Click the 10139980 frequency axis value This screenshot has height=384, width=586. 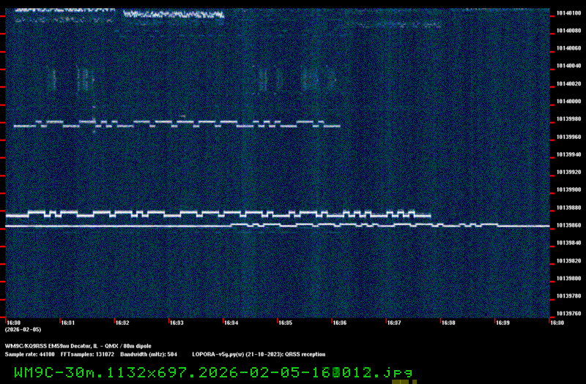click(568, 118)
